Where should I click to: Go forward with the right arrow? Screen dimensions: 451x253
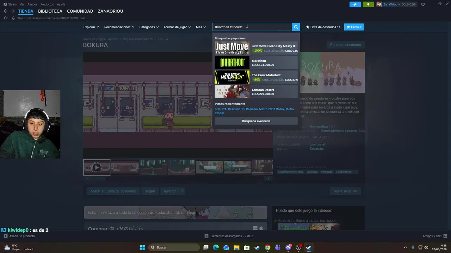point(13,11)
